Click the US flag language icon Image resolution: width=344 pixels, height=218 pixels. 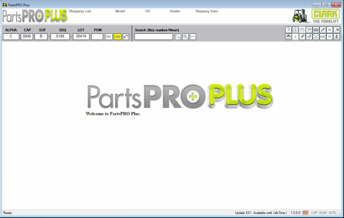click(306, 212)
